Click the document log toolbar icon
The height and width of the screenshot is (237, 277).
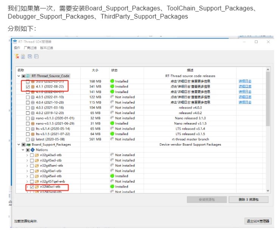pyautogui.click(x=23, y=56)
